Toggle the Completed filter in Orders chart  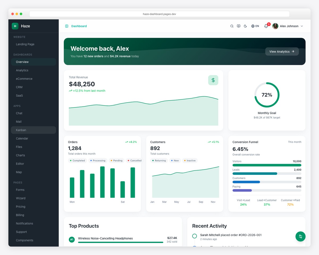(x=77, y=160)
